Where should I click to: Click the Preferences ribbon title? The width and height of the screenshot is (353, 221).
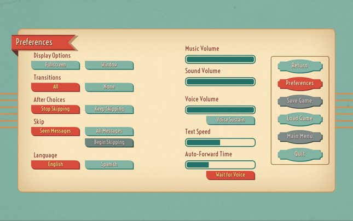(x=34, y=42)
